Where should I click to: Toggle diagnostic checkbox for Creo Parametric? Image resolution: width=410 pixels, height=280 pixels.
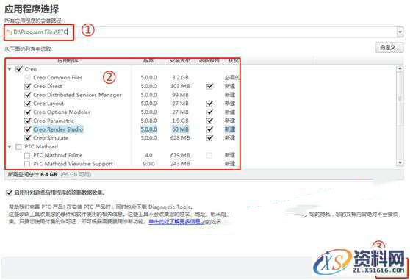coord(209,121)
